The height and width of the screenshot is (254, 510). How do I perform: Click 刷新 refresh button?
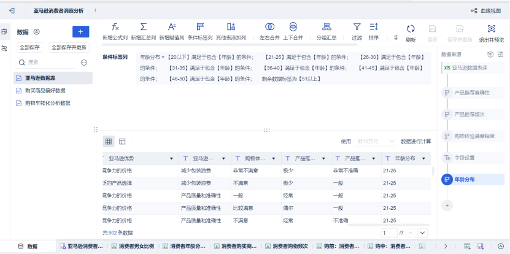(x=411, y=34)
